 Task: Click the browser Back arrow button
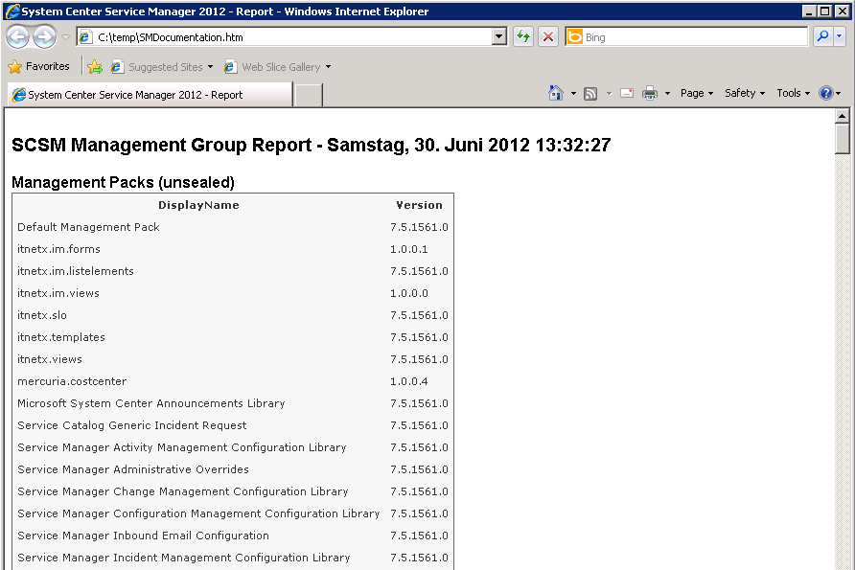click(x=17, y=37)
